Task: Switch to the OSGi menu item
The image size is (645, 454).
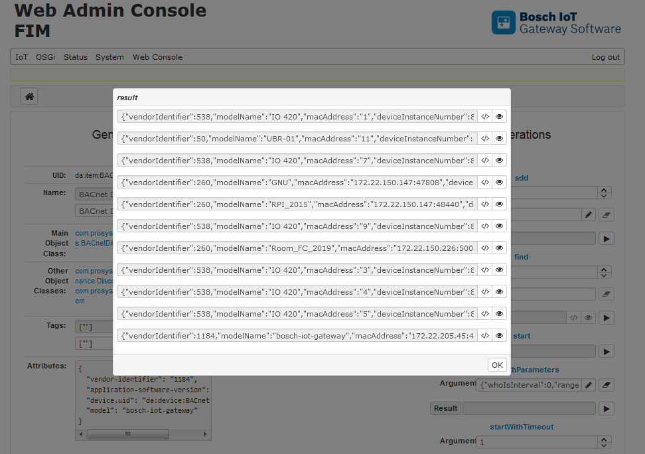Action: (x=45, y=57)
